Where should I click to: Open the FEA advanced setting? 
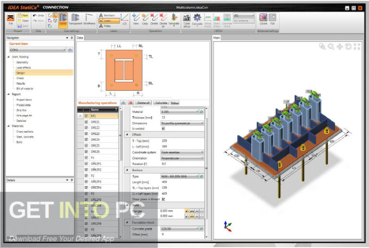click(x=272, y=19)
